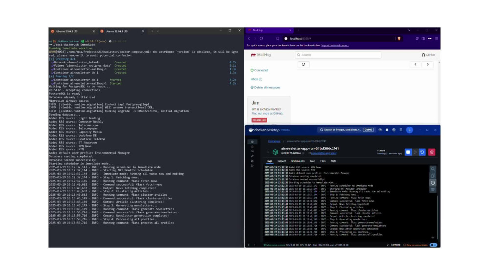Open the Docker Learning center icon
489x275 pixels.
tap(380, 130)
